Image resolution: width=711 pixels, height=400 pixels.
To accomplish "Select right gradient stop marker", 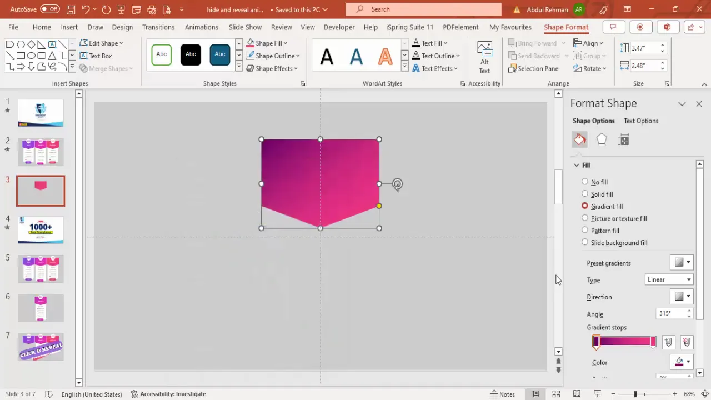I will [x=653, y=342].
